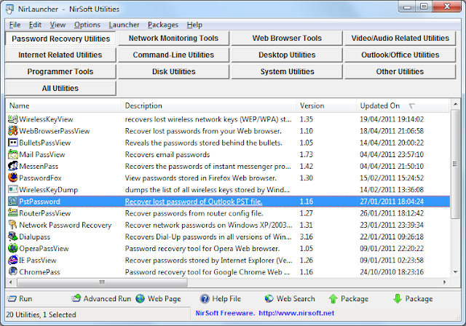The height and width of the screenshot is (326, 466).
Task: Show All Utilities category
Action: [60, 88]
